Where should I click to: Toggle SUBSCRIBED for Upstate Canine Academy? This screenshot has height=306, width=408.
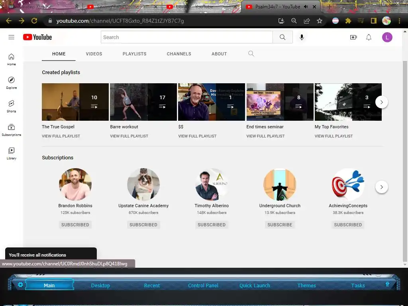(143, 225)
